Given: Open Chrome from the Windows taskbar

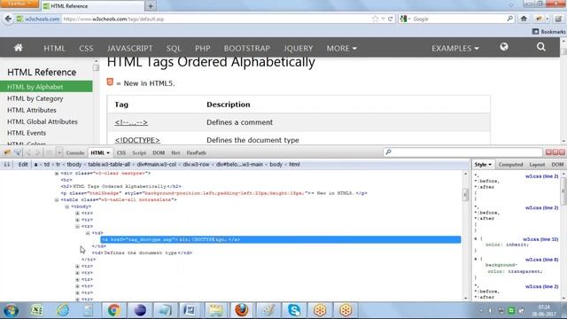Looking at the screenshot, I should pos(114,310).
